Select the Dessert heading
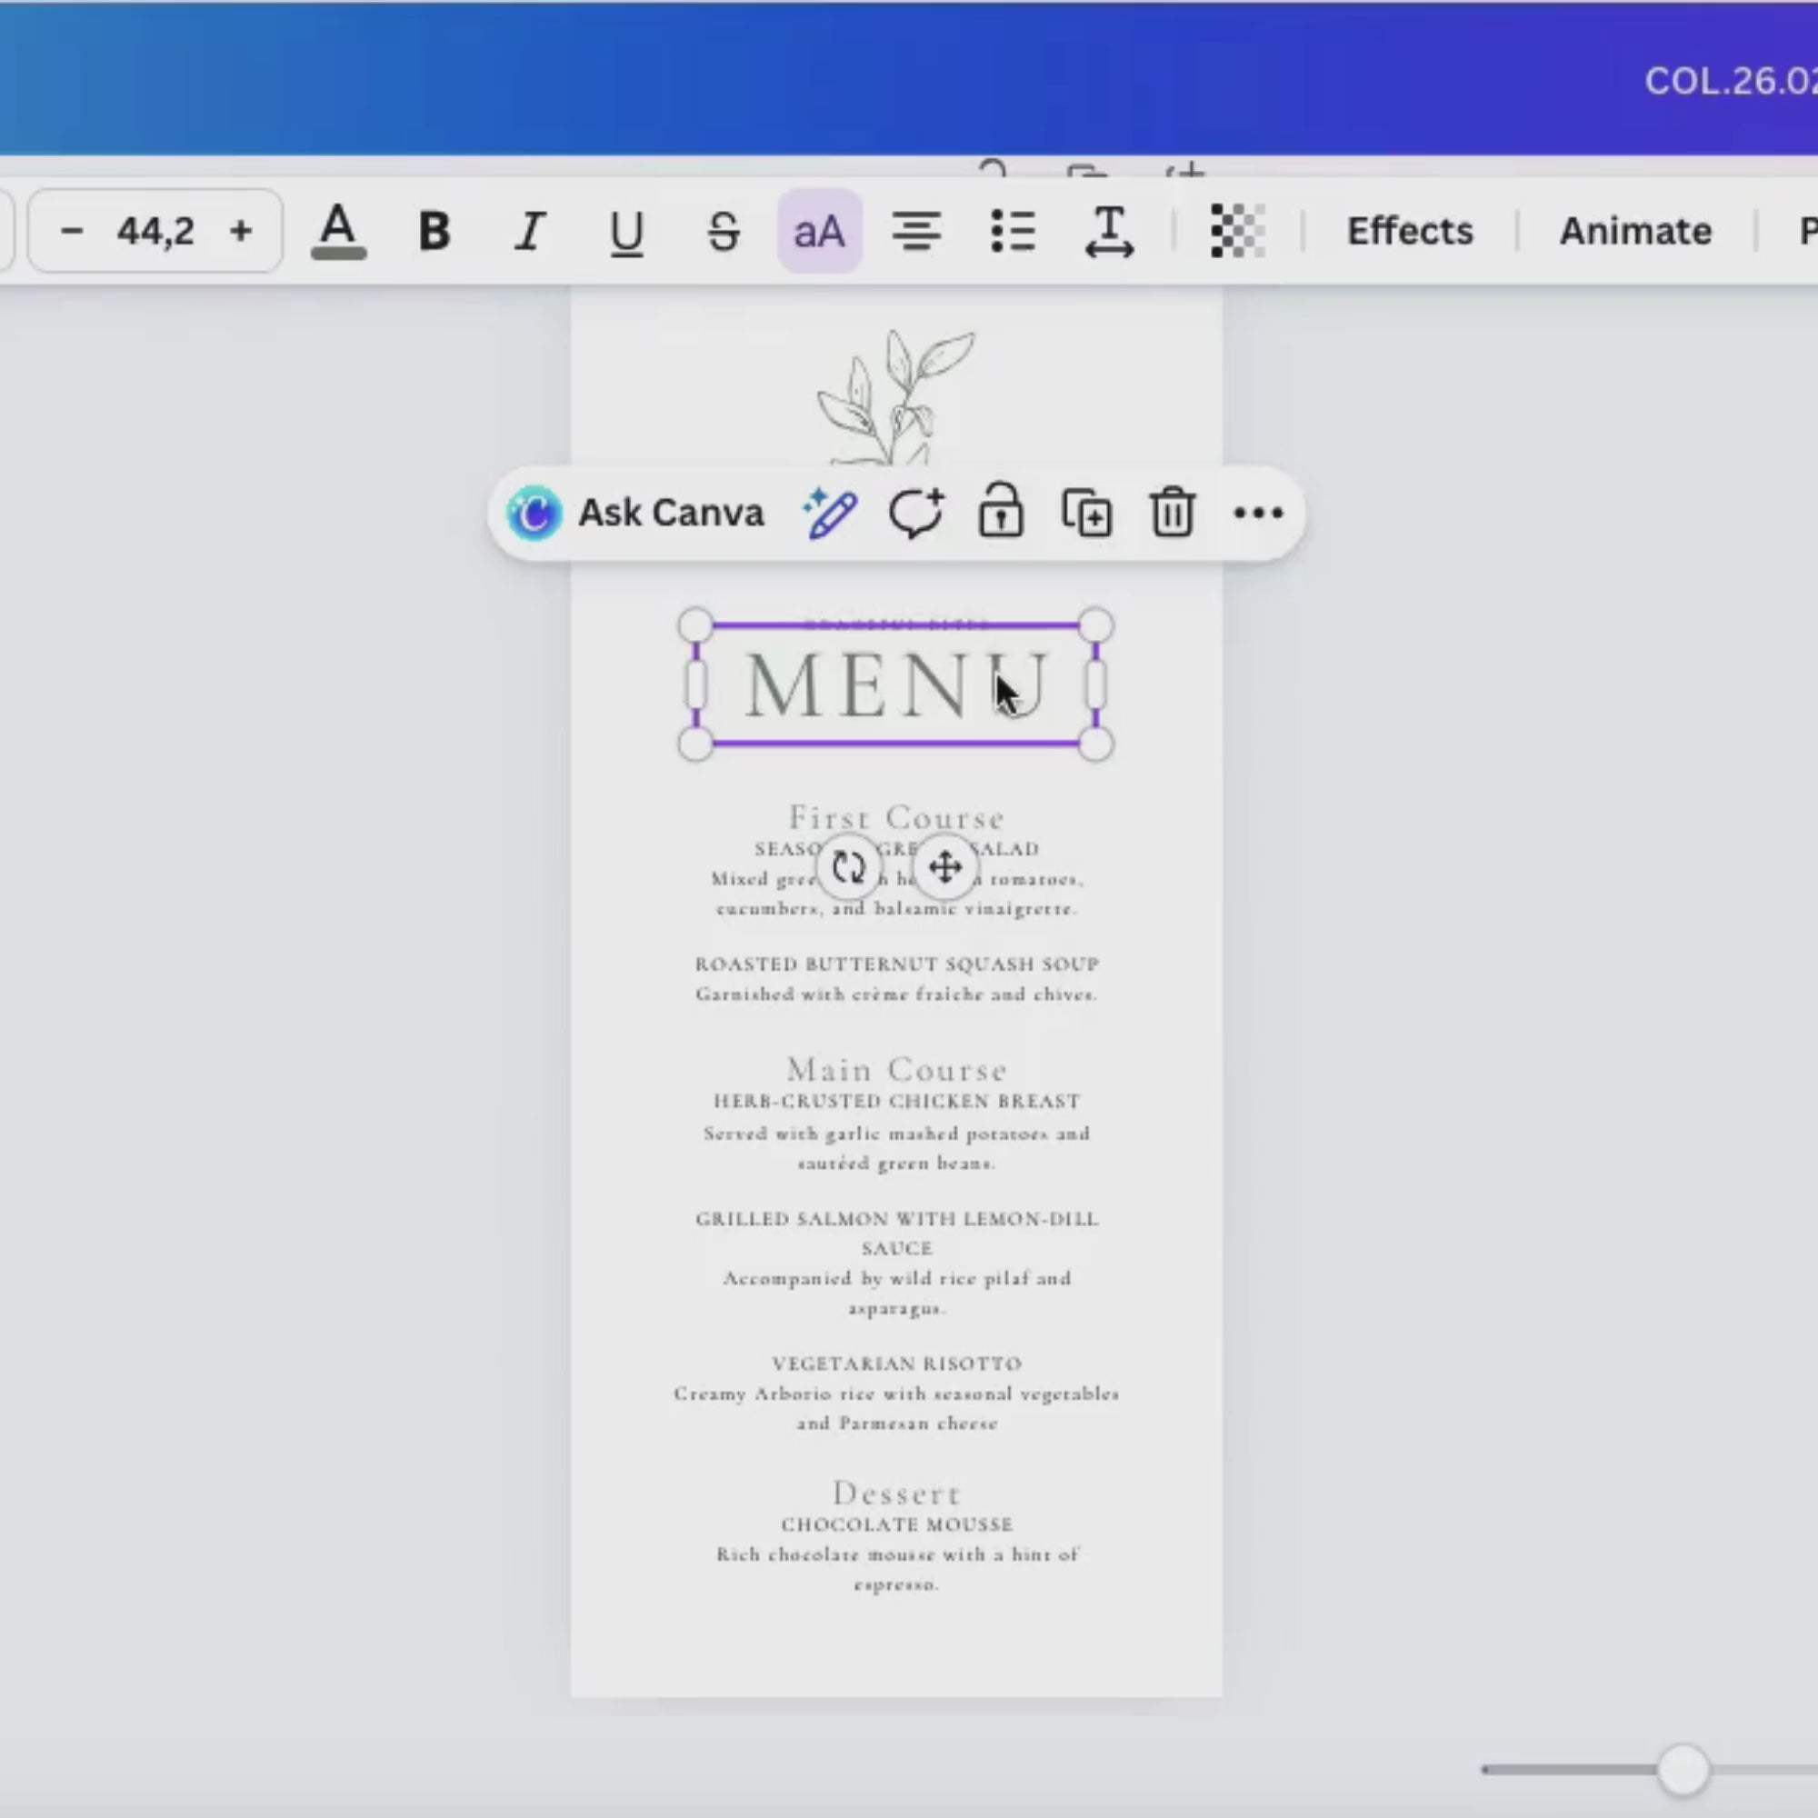 (x=897, y=1493)
